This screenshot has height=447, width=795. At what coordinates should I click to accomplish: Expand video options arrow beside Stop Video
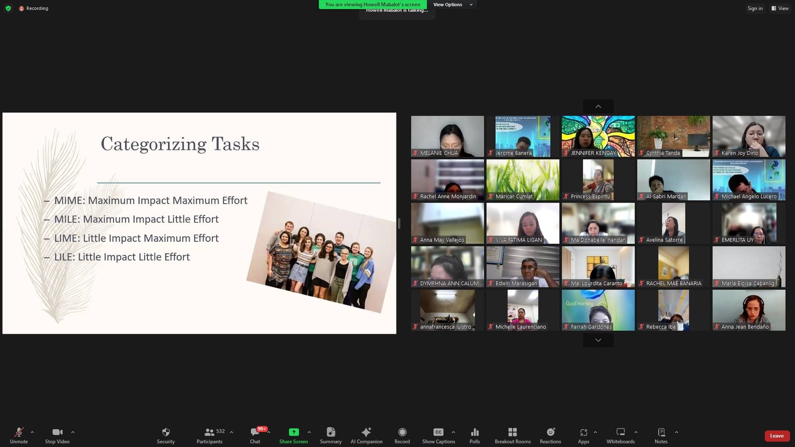[73, 432]
